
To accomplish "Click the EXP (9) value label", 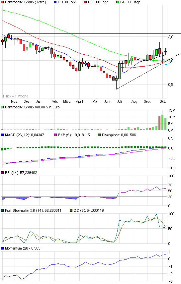I will coord(74,135).
